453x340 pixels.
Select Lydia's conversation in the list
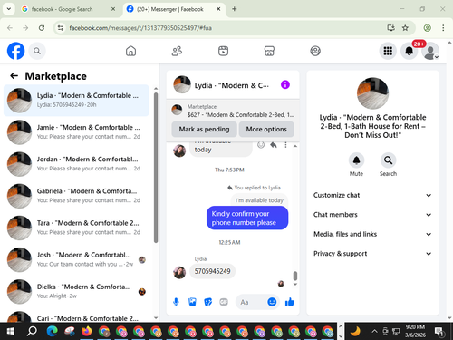76,101
